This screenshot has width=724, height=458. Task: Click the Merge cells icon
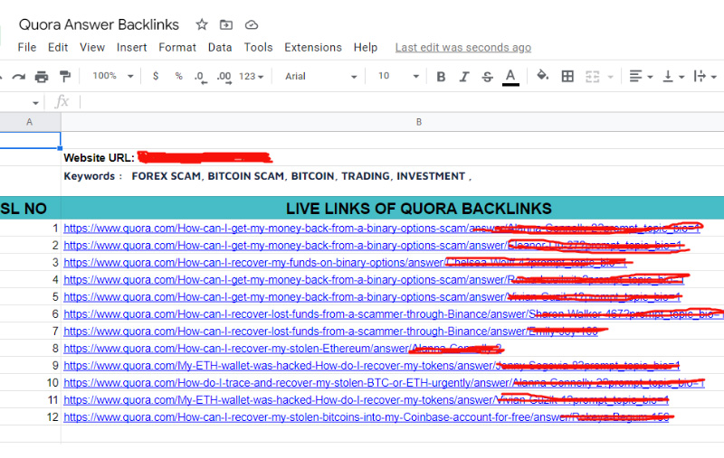pyautogui.click(x=593, y=77)
